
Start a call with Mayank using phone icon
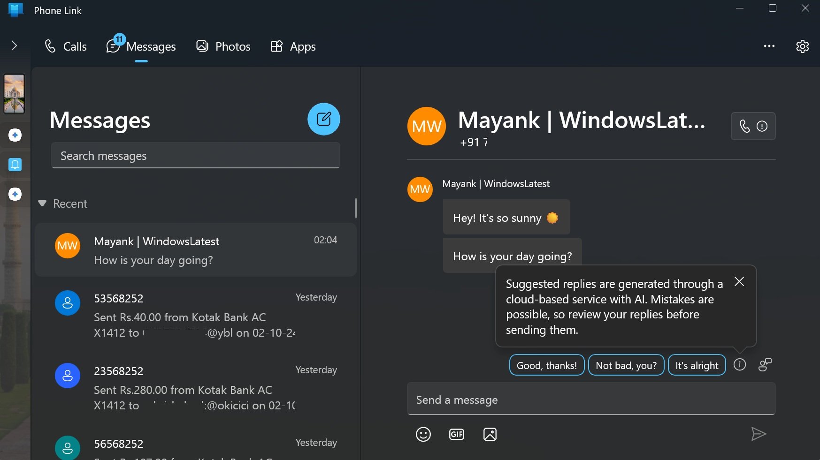tap(745, 126)
